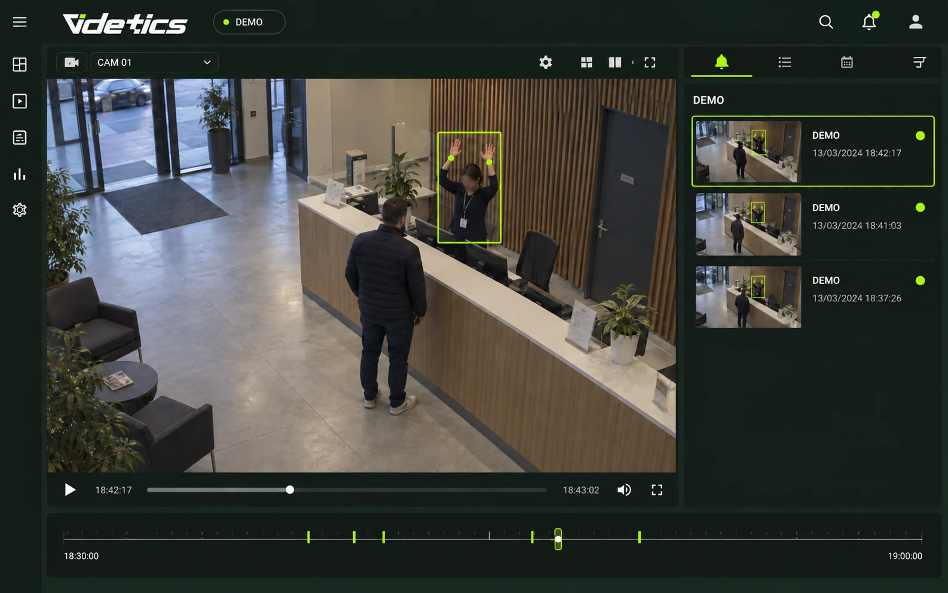Select the 18:41:03 DEMO event thumbnail
This screenshot has width=948, height=593.
[x=748, y=224]
